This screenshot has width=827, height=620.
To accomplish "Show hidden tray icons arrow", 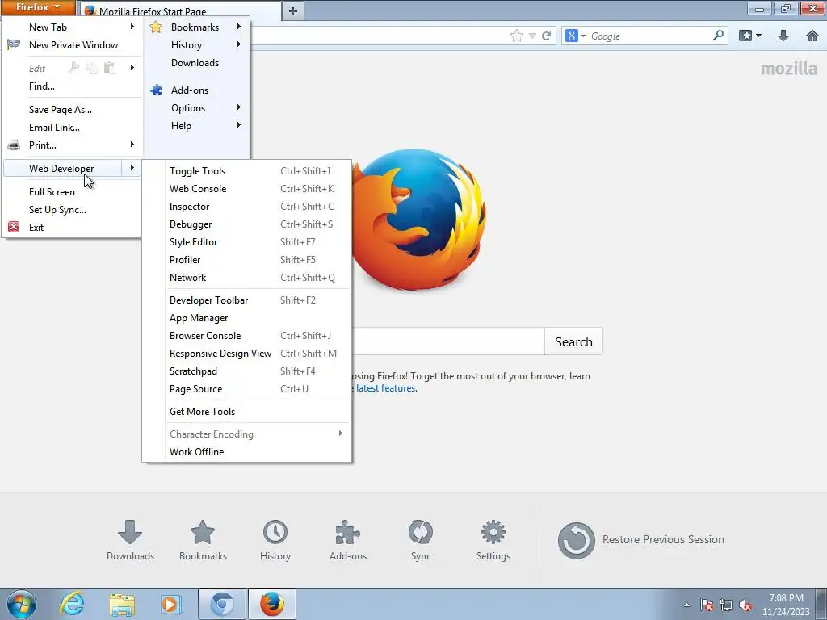I will pos(686,605).
